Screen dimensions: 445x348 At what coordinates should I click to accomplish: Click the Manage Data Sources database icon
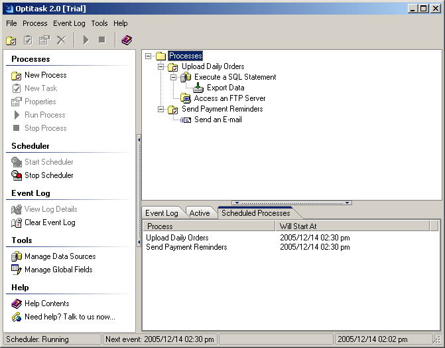pyautogui.click(x=17, y=256)
